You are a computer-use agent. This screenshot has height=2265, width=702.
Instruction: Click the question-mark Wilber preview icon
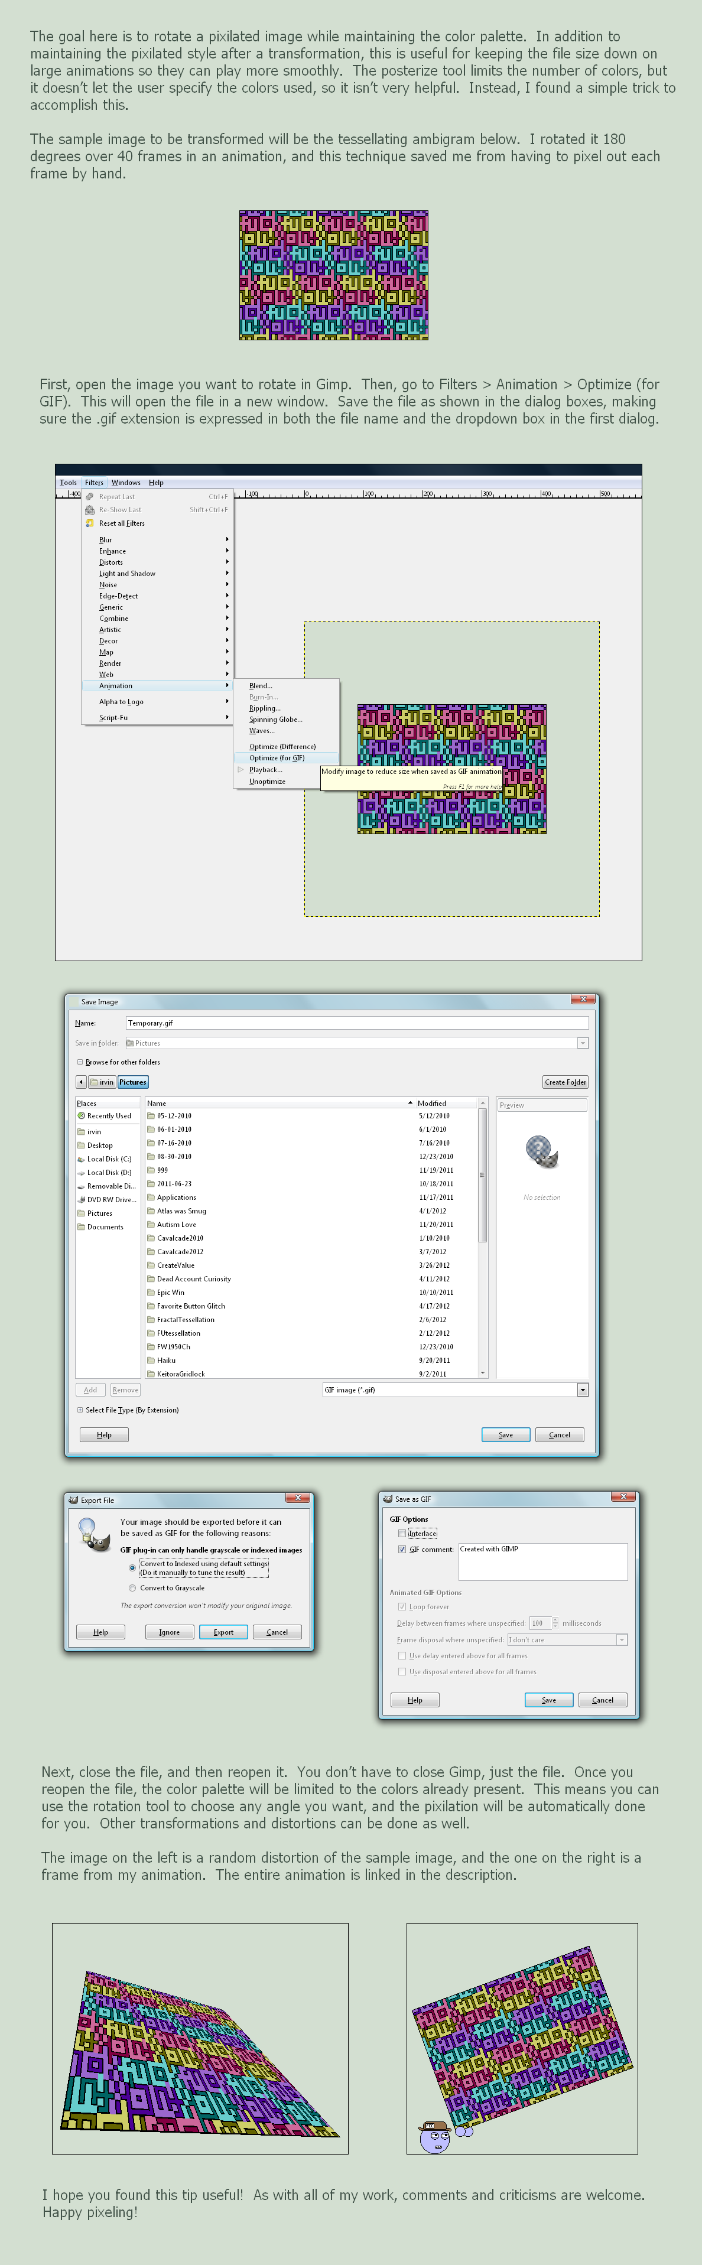pyautogui.click(x=542, y=1151)
